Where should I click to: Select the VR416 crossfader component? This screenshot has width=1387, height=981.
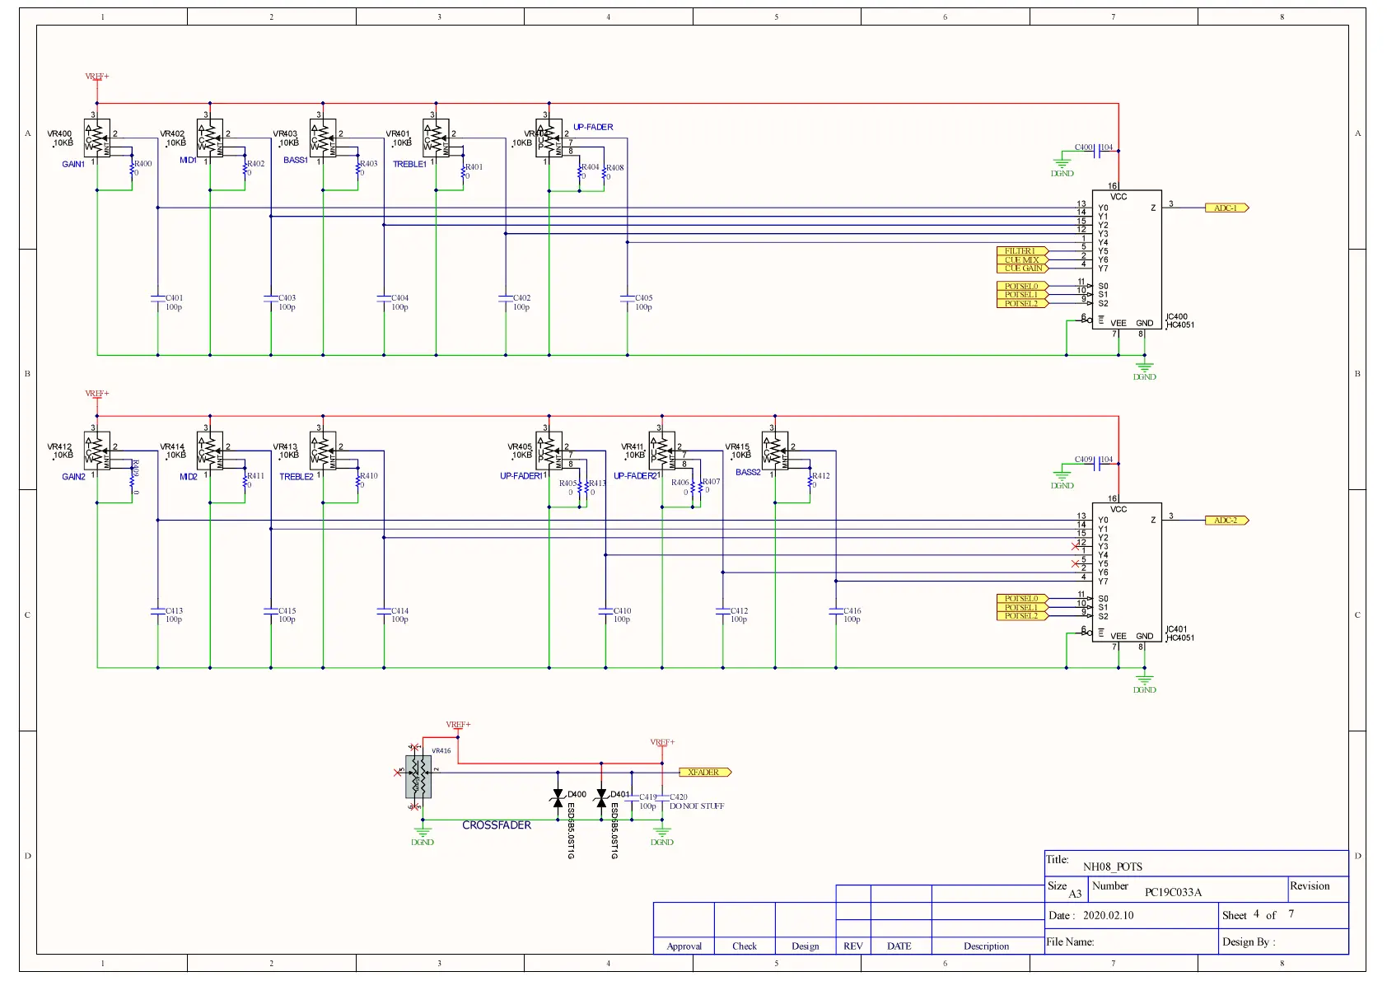click(418, 776)
